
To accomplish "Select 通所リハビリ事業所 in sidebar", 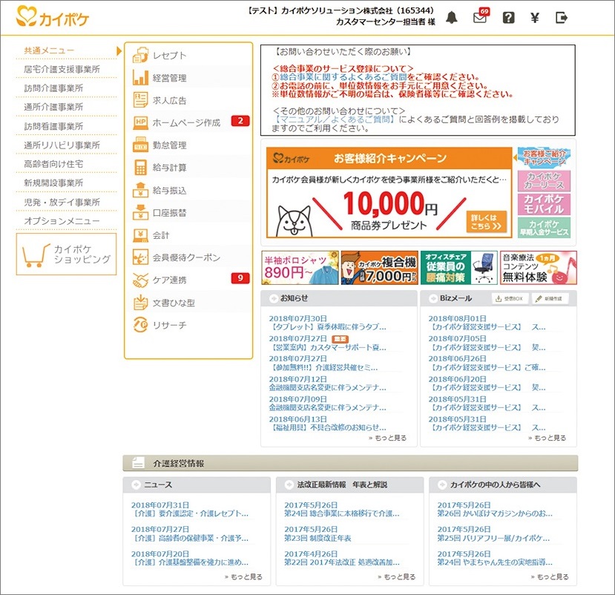I will pos(62,145).
